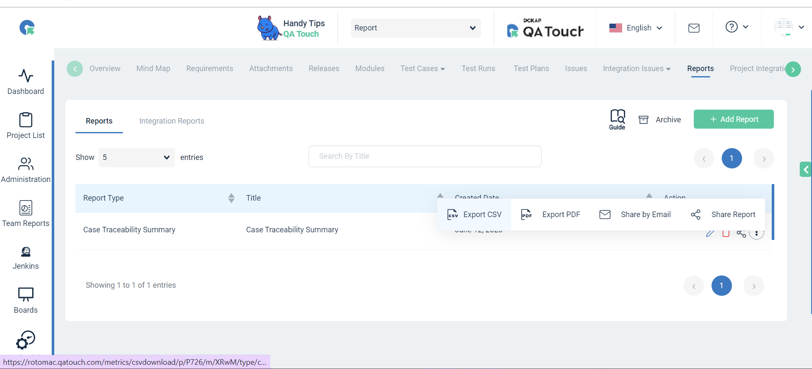Click the Archive box icon
Viewport: 812px width, 369px height.
coord(643,120)
